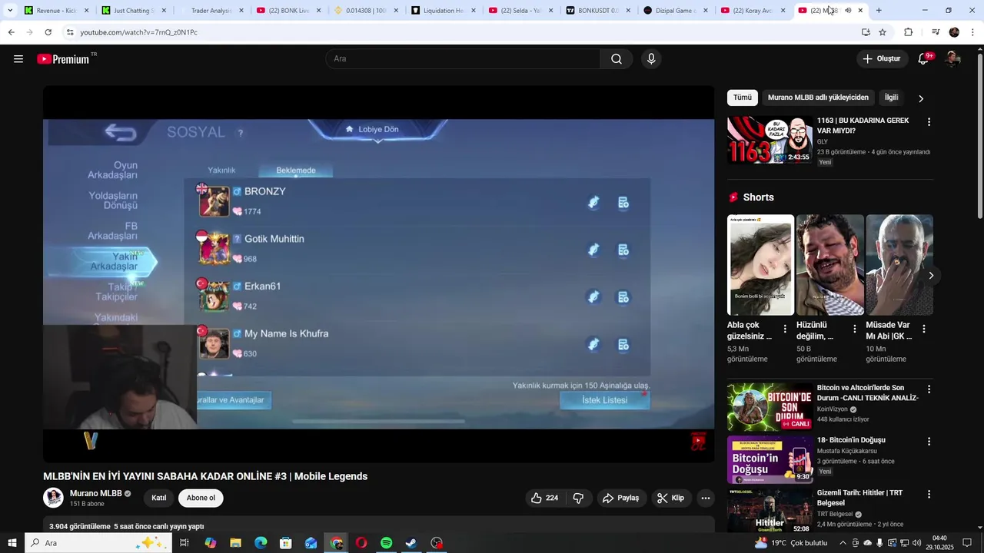Open options for Gizemli Tarih Hititler video
The height and width of the screenshot is (553, 984).
929,495
